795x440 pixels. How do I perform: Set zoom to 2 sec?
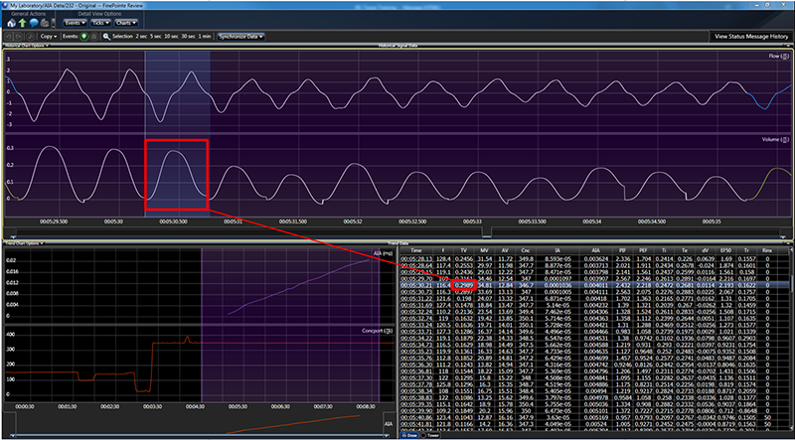[141, 37]
